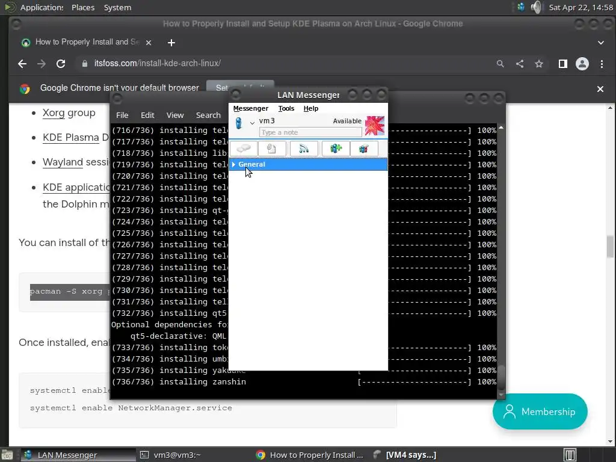Image resolution: width=616 pixels, height=462 pixels.
Task: Open the terminal's File menu
Action: (x=122, y=115)
